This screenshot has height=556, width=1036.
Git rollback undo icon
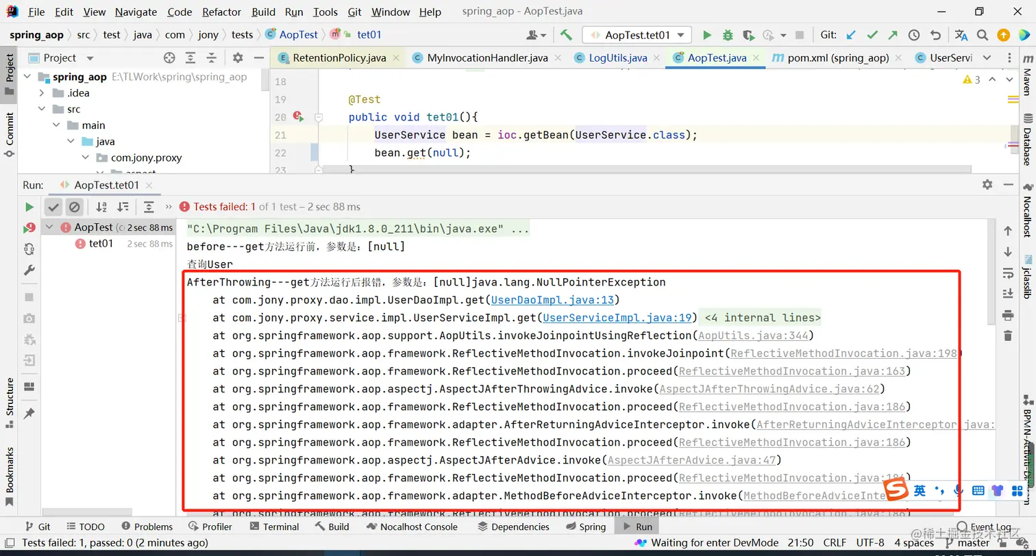[x=935, y=35]
